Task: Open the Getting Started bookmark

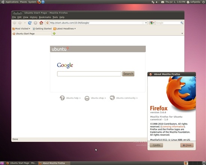Action: pos(42,28)
